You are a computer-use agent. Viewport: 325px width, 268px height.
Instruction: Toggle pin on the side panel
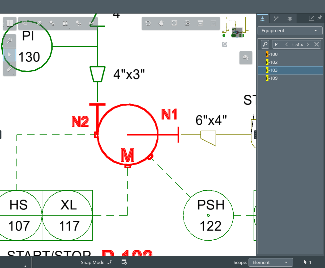[x=320, y=18]
